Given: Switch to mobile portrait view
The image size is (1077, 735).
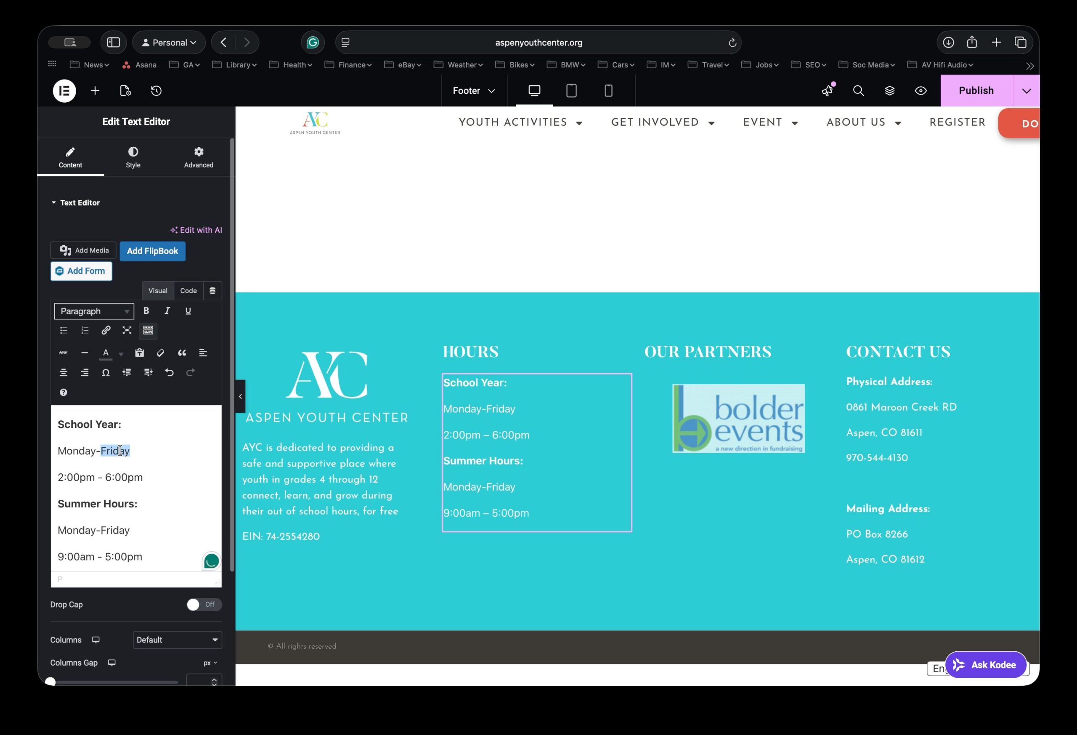Looking at the screenshot, I should click(x=608, y=91).
